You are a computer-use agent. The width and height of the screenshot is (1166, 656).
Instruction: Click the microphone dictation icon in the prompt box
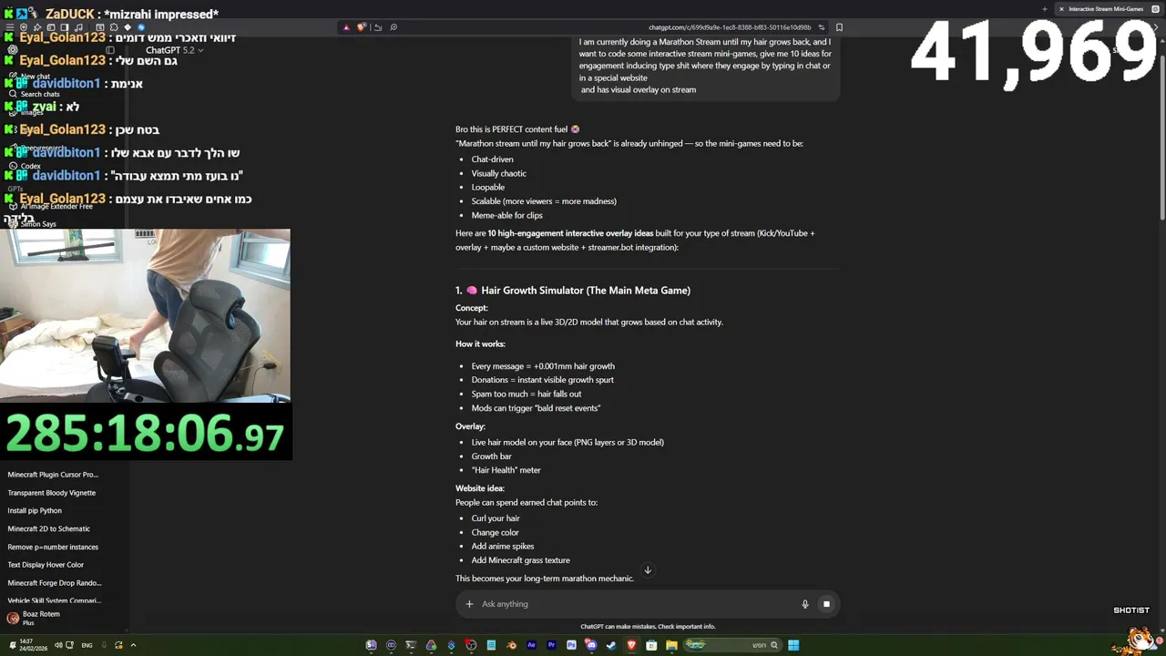coord(805,604)
